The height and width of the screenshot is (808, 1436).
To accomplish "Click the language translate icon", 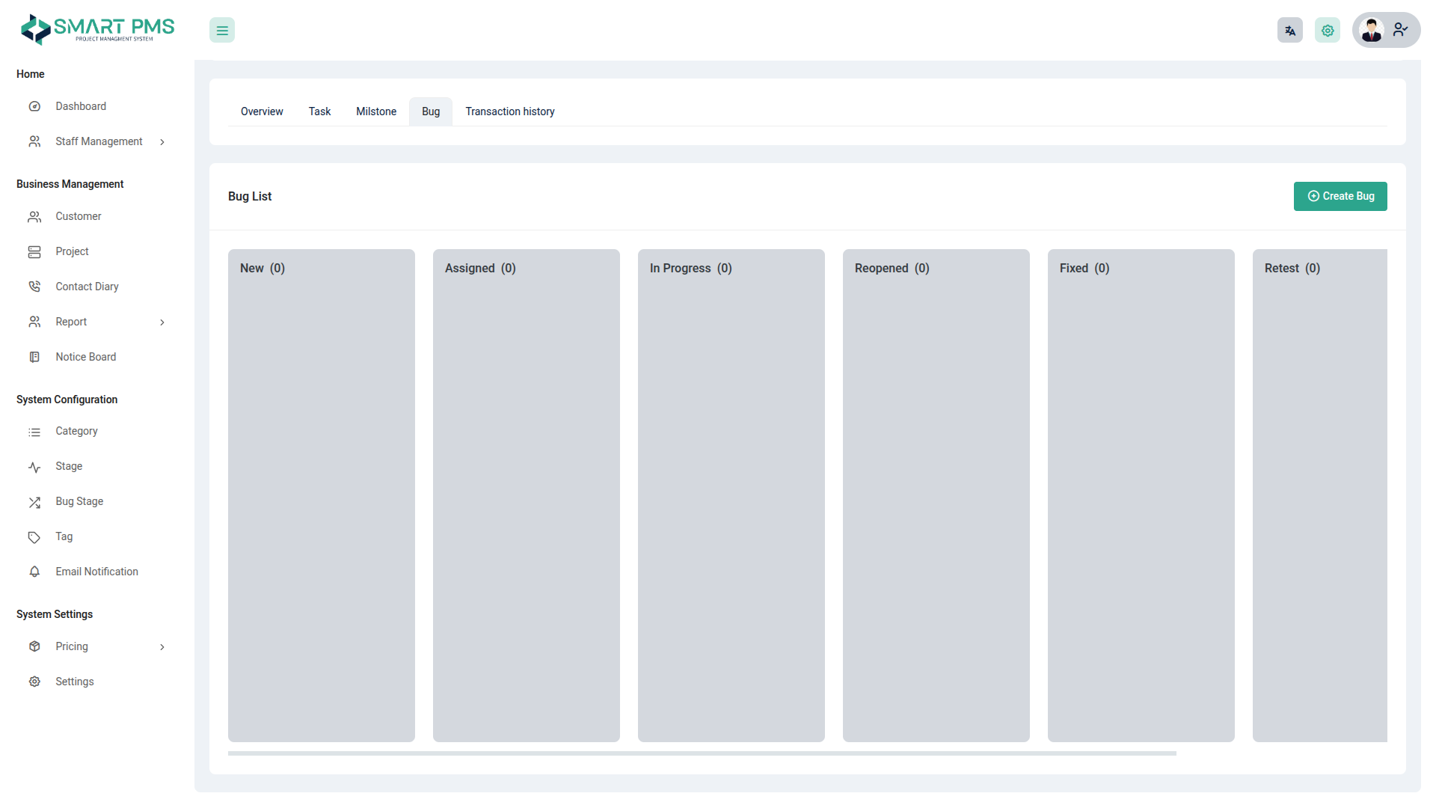I will [x=1289, y=31].
